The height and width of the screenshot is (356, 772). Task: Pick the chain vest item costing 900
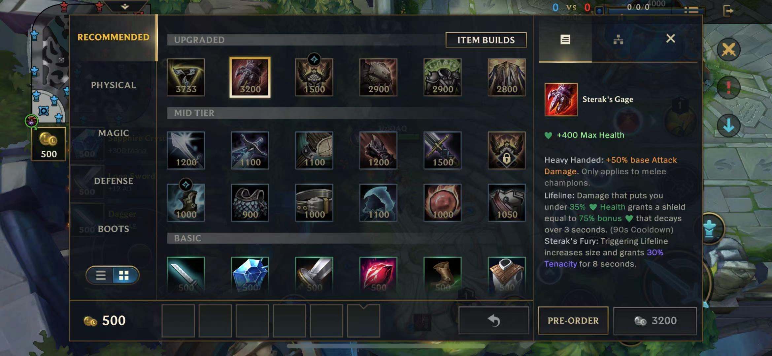point(250,202)
